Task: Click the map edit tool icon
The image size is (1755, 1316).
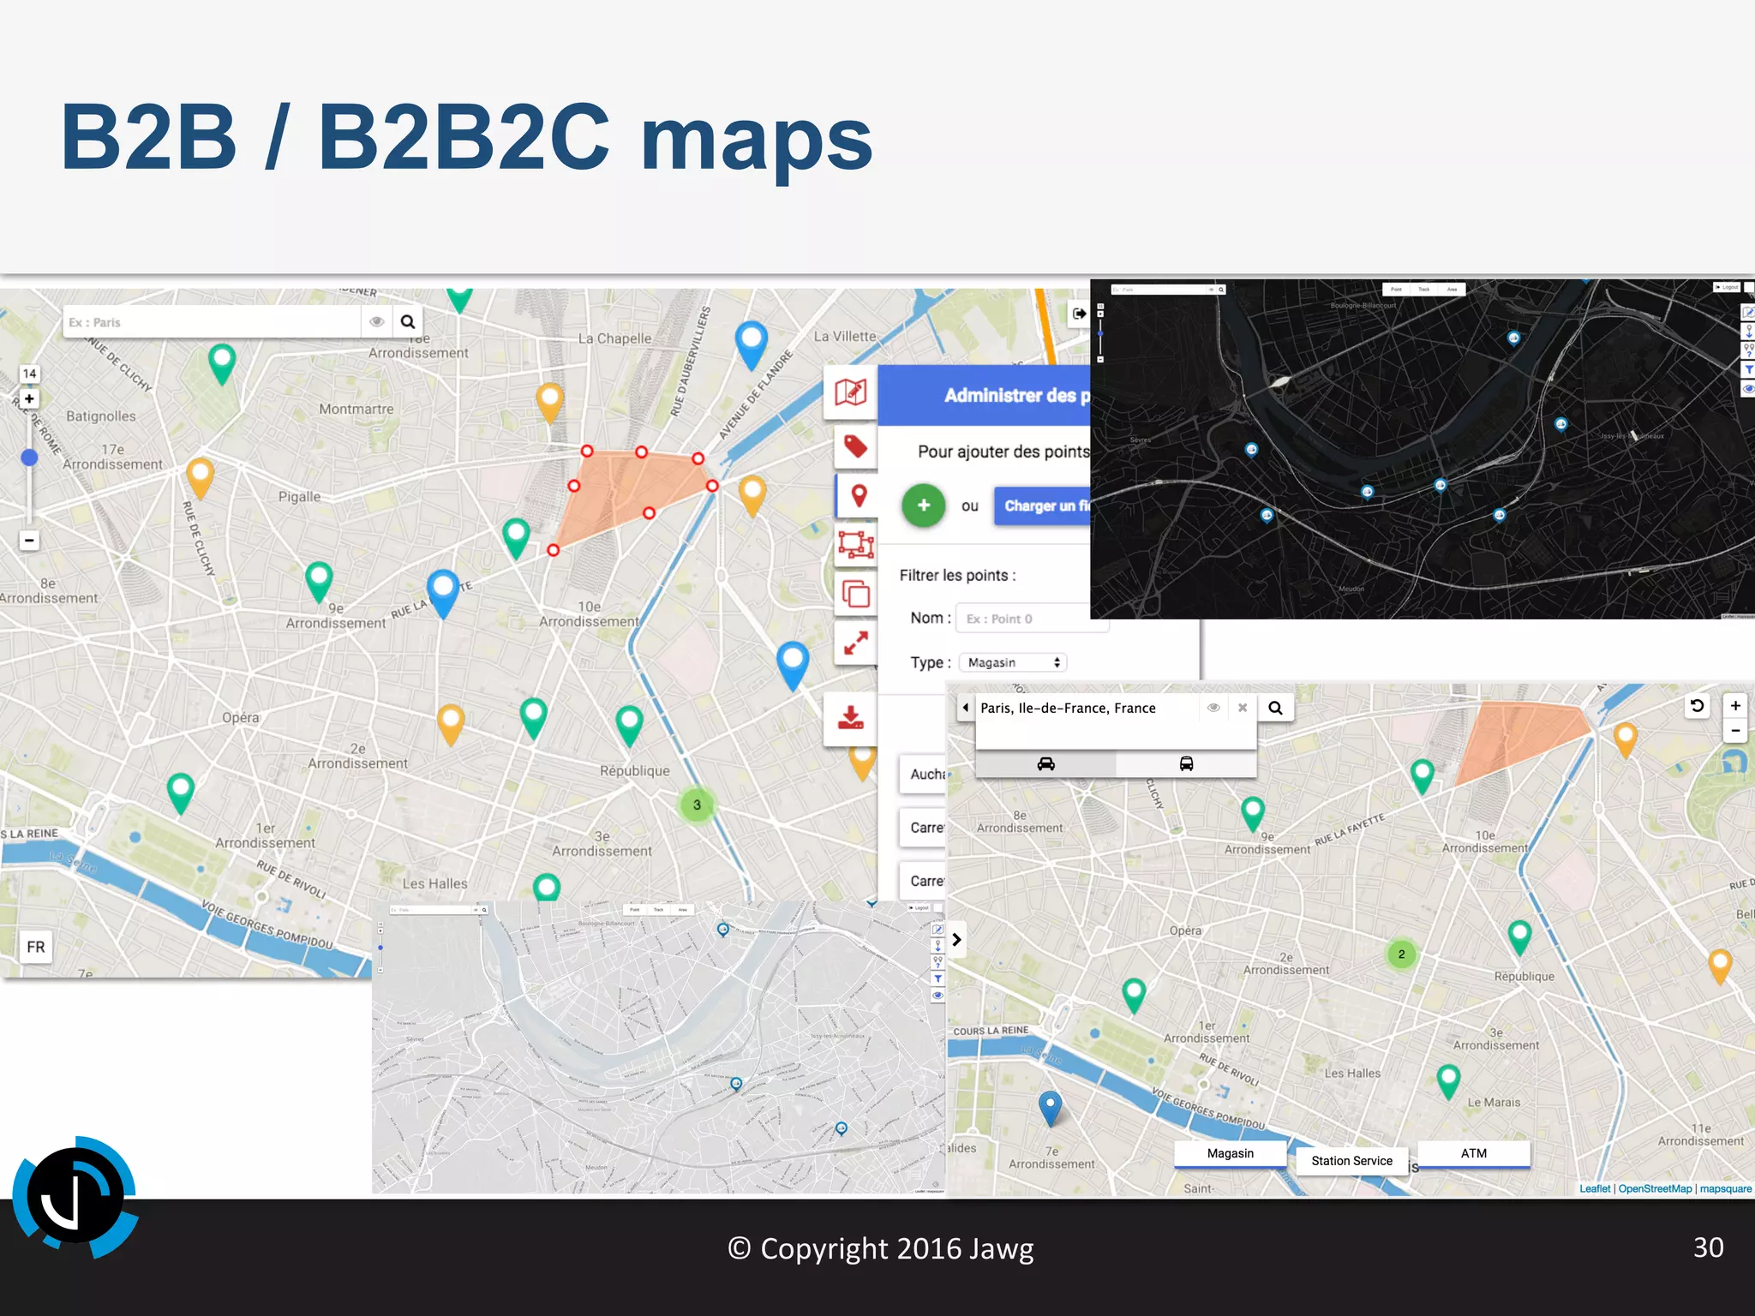Action: 850,392
